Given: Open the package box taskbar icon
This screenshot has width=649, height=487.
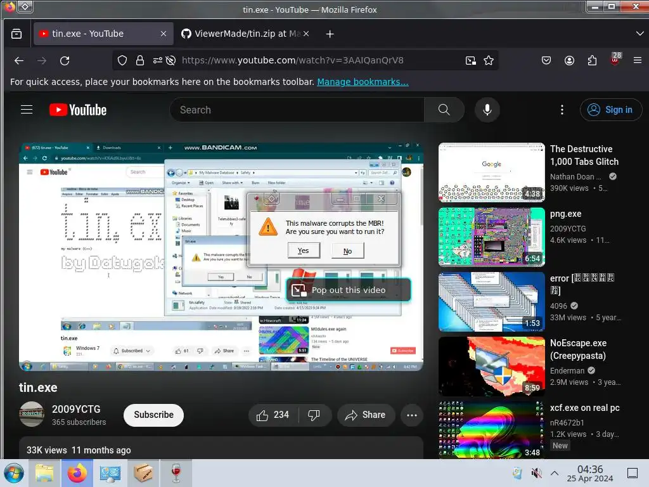Looking at the screenshot, I should click(x=143, y=473).
